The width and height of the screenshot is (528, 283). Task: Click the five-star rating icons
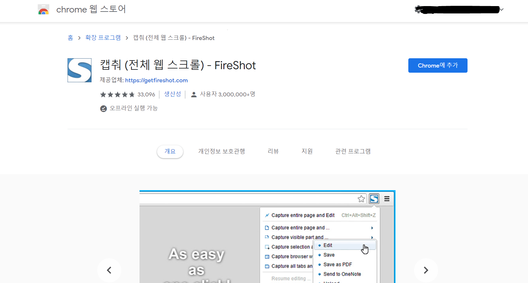click(117, 94)
